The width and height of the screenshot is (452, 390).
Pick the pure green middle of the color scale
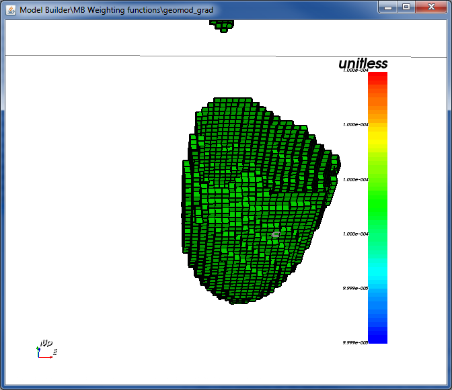click(377, 207)
